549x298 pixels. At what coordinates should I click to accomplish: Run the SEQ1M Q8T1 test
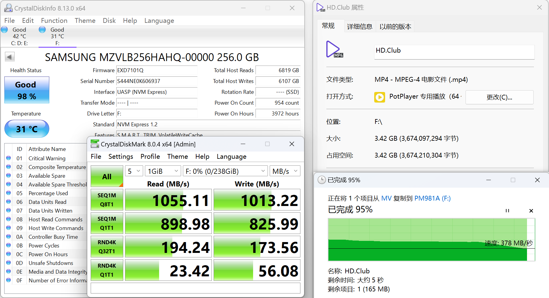[x=107, y=200]
